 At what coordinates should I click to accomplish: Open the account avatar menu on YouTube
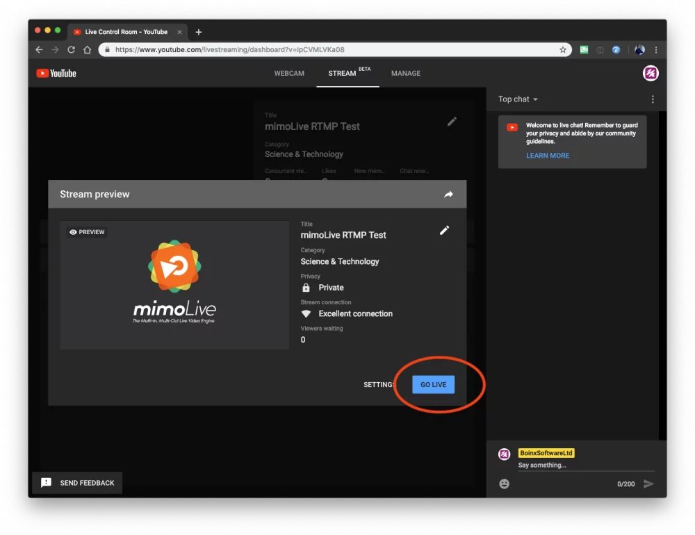[x=651, y=73]
